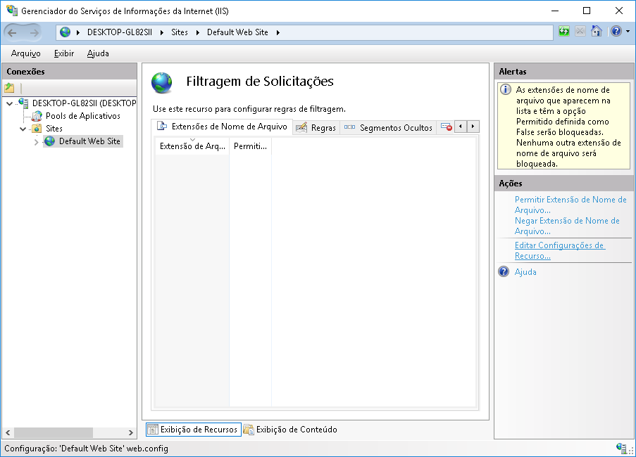Click the IIS Manager icon in the title bar
Screen dimensions: 636x457
point(12,11)
